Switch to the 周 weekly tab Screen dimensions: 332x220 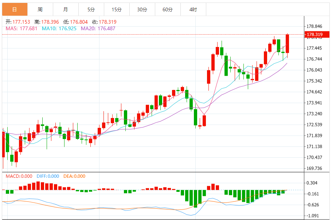[40, 9]
